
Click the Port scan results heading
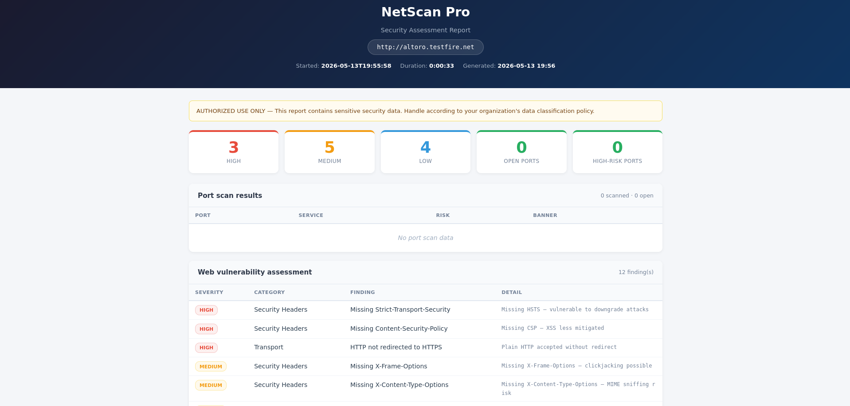click(x=230, y=195)
